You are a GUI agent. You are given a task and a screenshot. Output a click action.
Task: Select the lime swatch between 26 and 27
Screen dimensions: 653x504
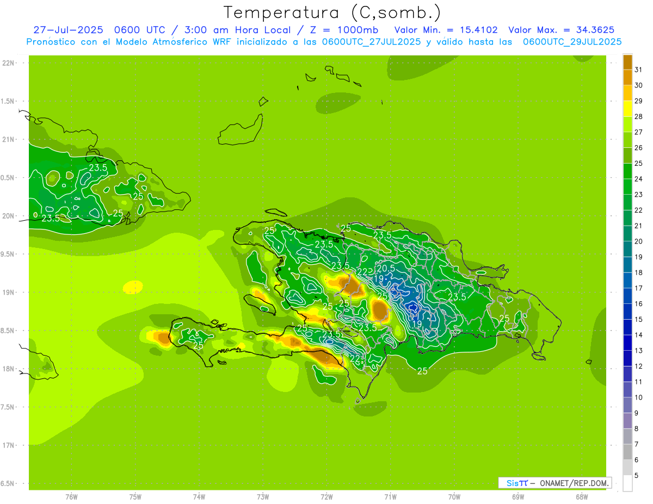[627, 140]
